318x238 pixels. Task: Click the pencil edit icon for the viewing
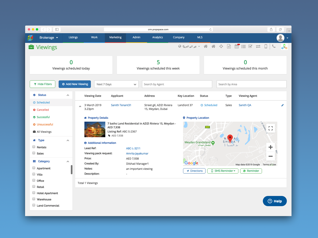(x=282, y=105)
